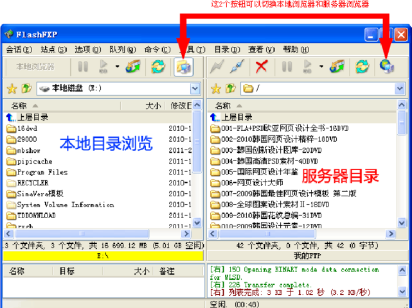Viewport: 412px width, 308px height.
Task: Refresh the server pane listing
Action: click(362, 67)
